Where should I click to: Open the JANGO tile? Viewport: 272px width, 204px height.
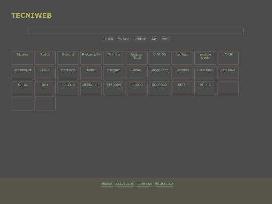click(228, 58)
